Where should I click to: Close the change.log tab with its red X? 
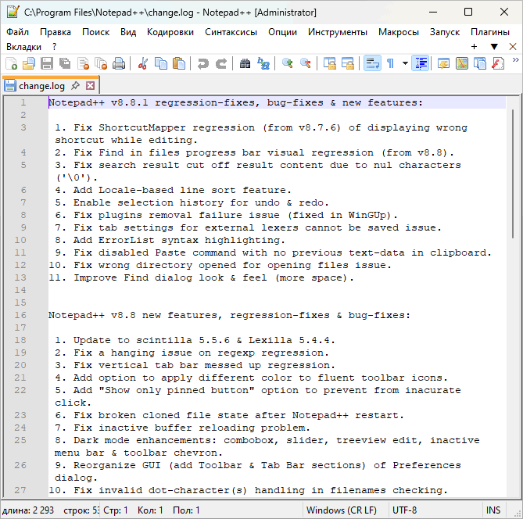click(90, 85)
